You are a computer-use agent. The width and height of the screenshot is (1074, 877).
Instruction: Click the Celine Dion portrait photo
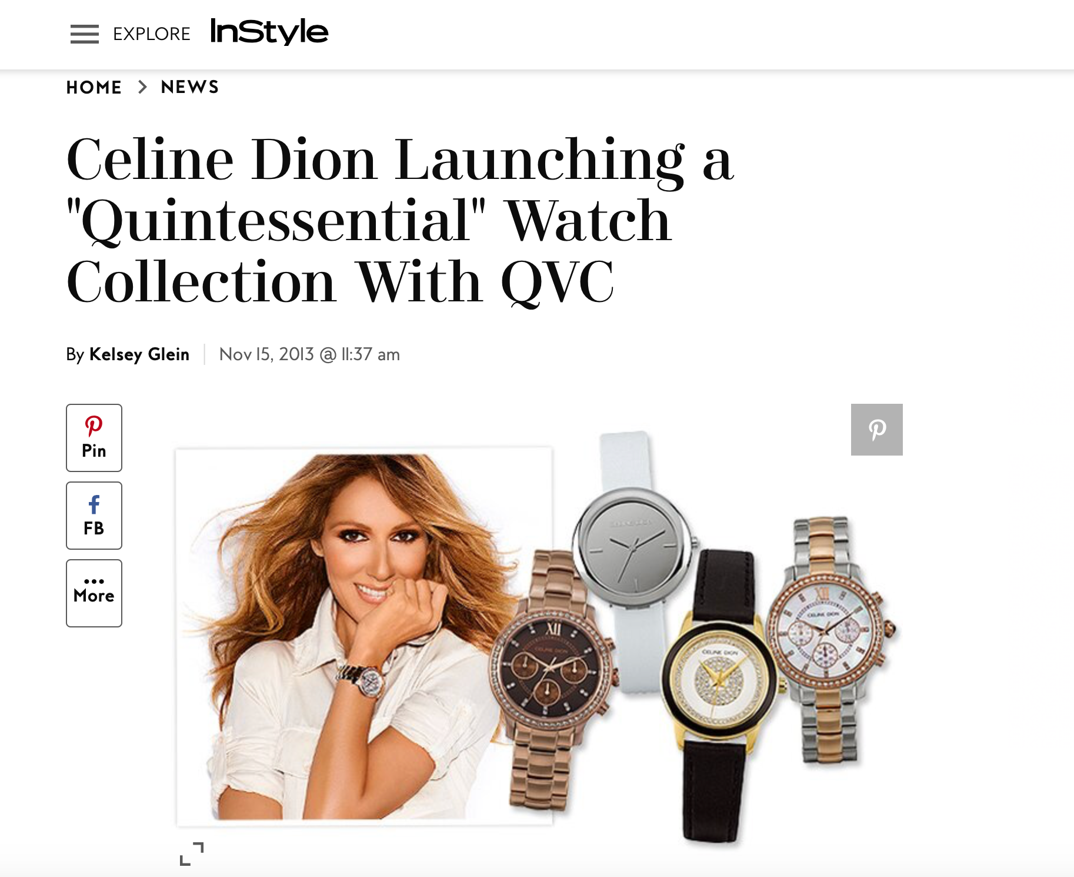[364, 636]
